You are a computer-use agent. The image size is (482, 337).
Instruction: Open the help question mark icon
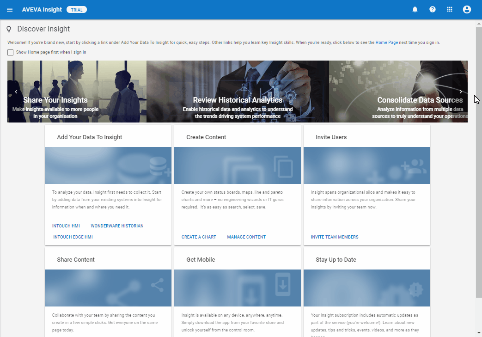pyautogui.click(x=433, y=10)
